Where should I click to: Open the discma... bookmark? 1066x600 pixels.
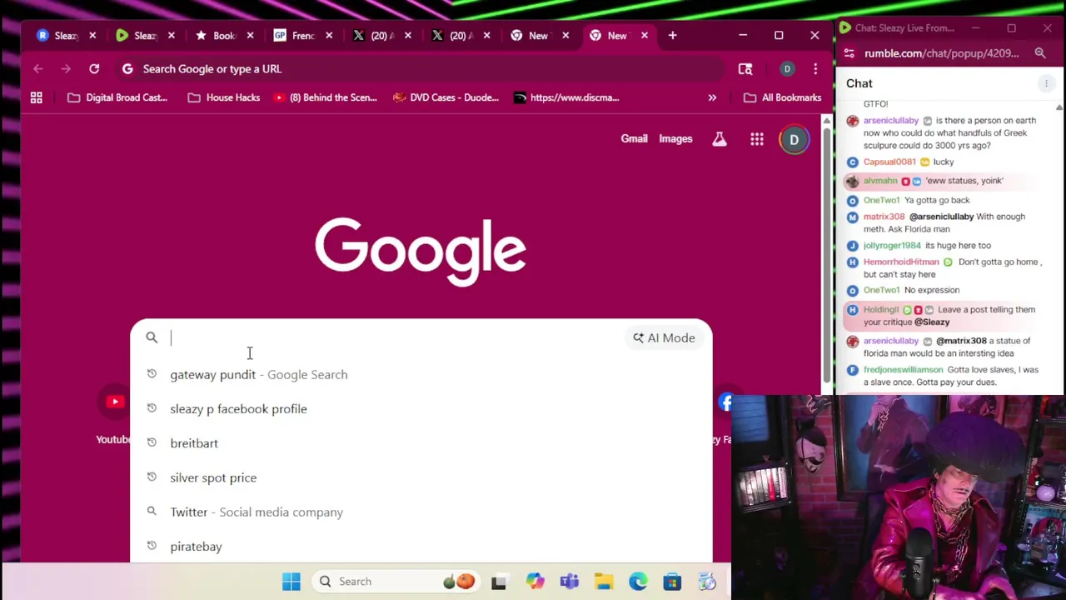(x=566, y=97)
